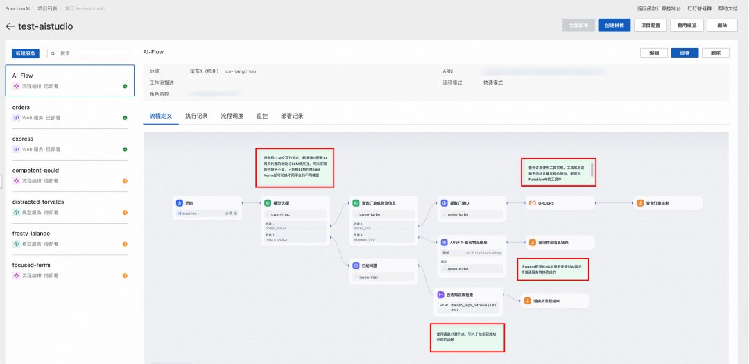Click the orange pending icon for frosty-lalande

coord(125,244)
